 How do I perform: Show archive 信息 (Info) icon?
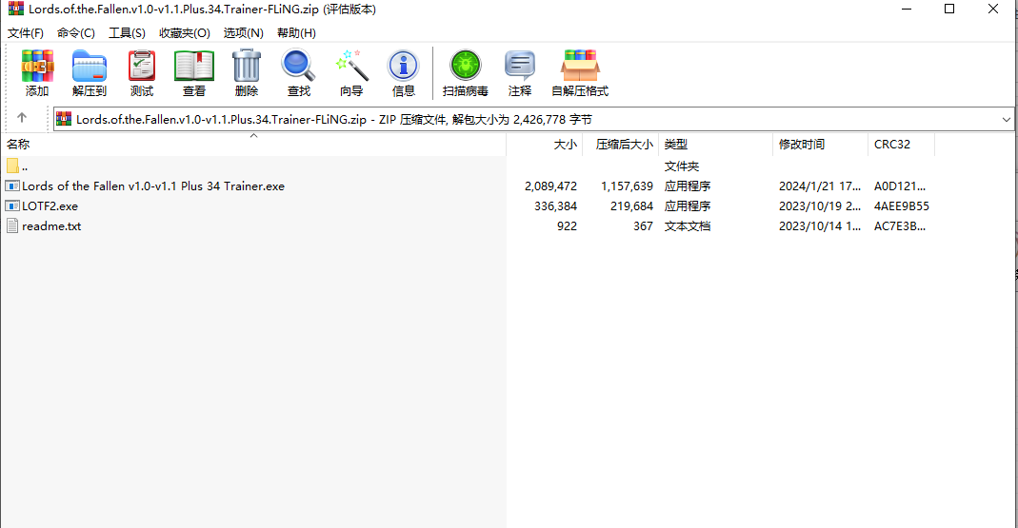404,68
